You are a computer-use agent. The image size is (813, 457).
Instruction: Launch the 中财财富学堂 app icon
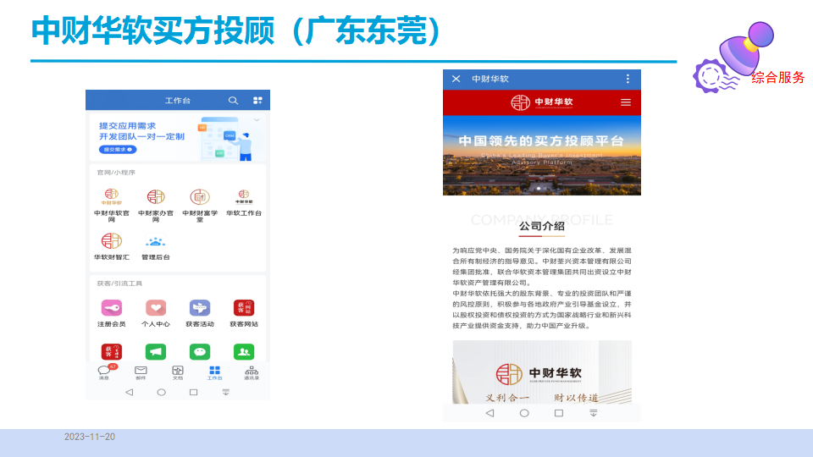(200, 197)
